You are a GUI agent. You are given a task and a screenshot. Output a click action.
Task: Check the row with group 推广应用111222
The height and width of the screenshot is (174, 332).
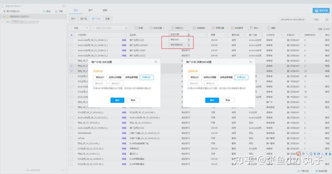point(71,56)
